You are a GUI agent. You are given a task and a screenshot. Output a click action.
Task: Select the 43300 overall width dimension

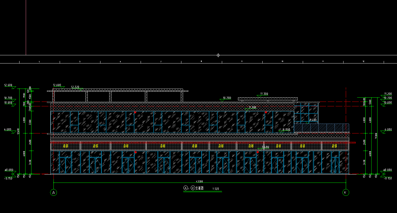pos(199,181)
